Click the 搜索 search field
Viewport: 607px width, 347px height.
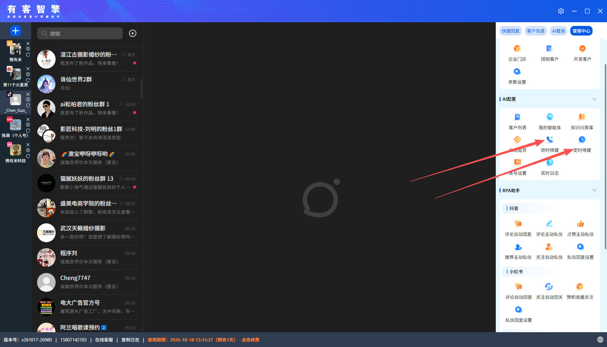(80, 33)
